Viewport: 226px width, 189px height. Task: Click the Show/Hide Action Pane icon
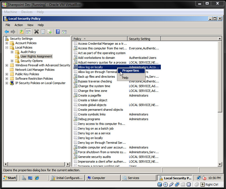click(x=64, y=32)
